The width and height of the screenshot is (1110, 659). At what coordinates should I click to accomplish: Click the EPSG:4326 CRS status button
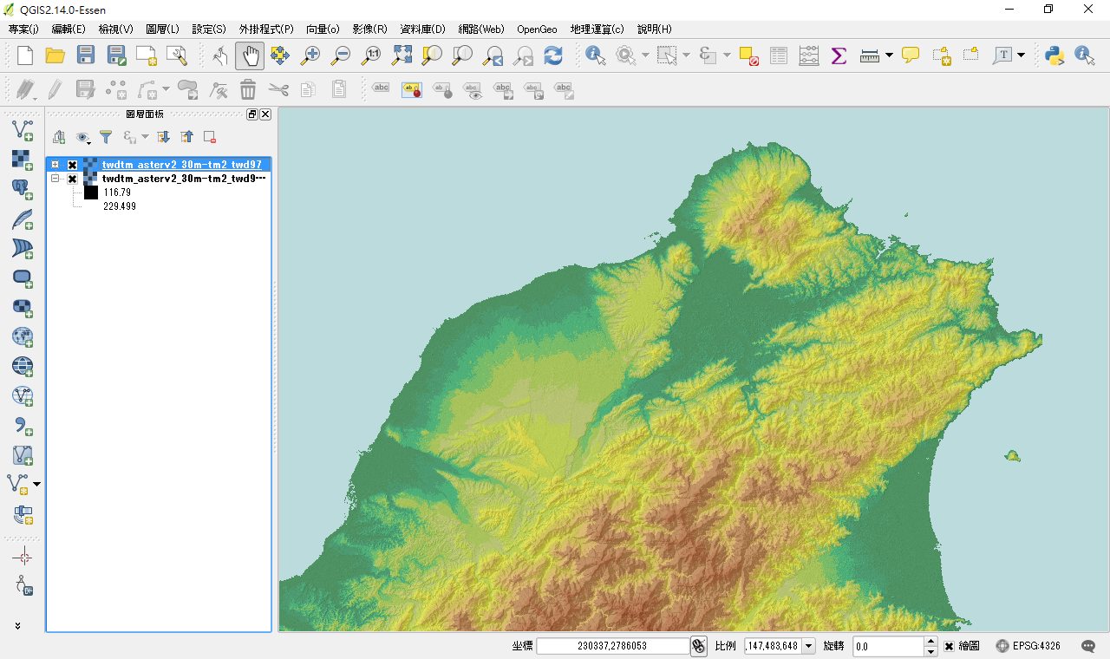1028,646
